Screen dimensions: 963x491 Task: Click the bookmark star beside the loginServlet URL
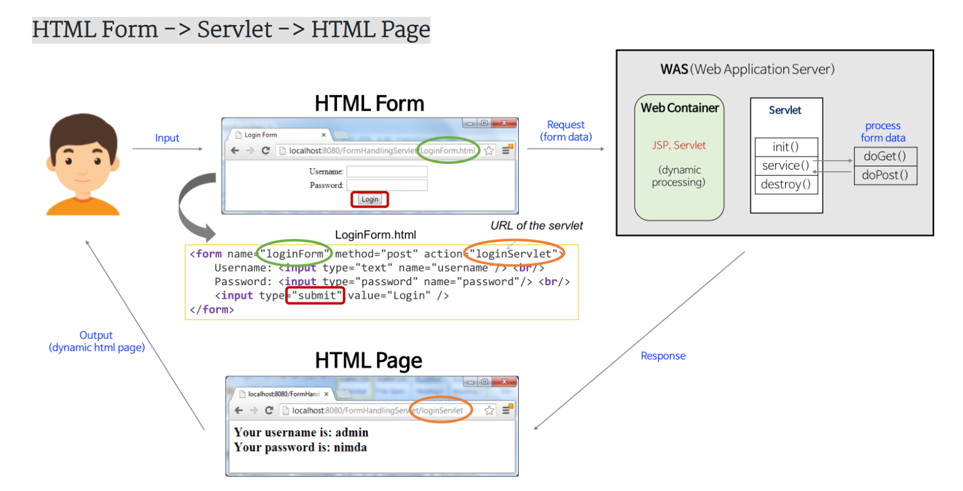click(488, 410)
